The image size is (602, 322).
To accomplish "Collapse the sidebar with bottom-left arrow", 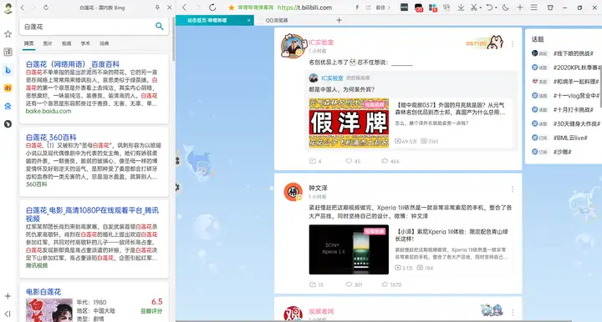I will click(8, 314).
